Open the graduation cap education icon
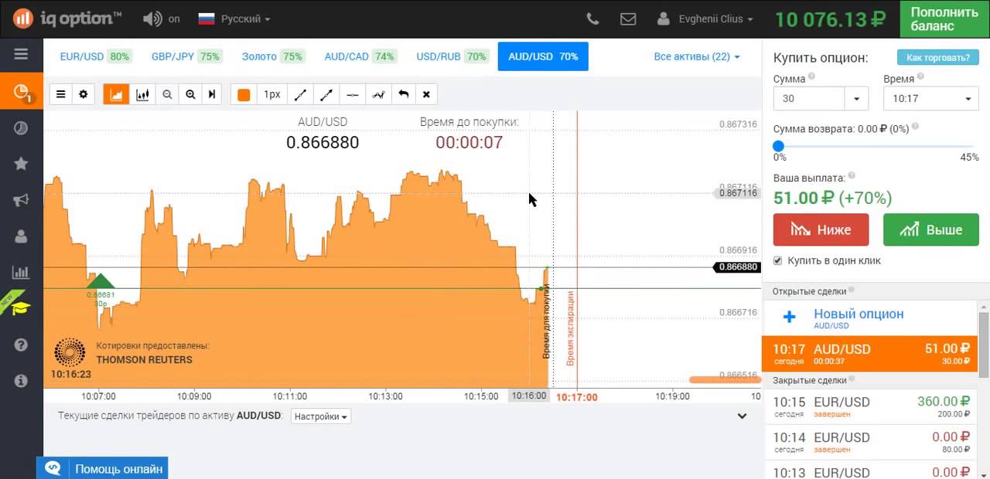 click(x=21, y=308)
